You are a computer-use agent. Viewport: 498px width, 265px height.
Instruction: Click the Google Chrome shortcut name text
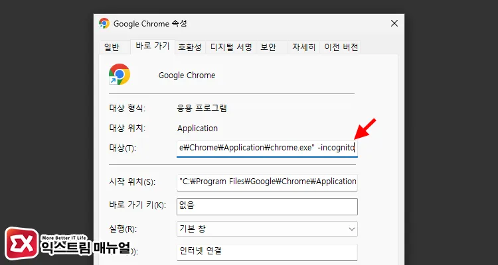point(187,76)
